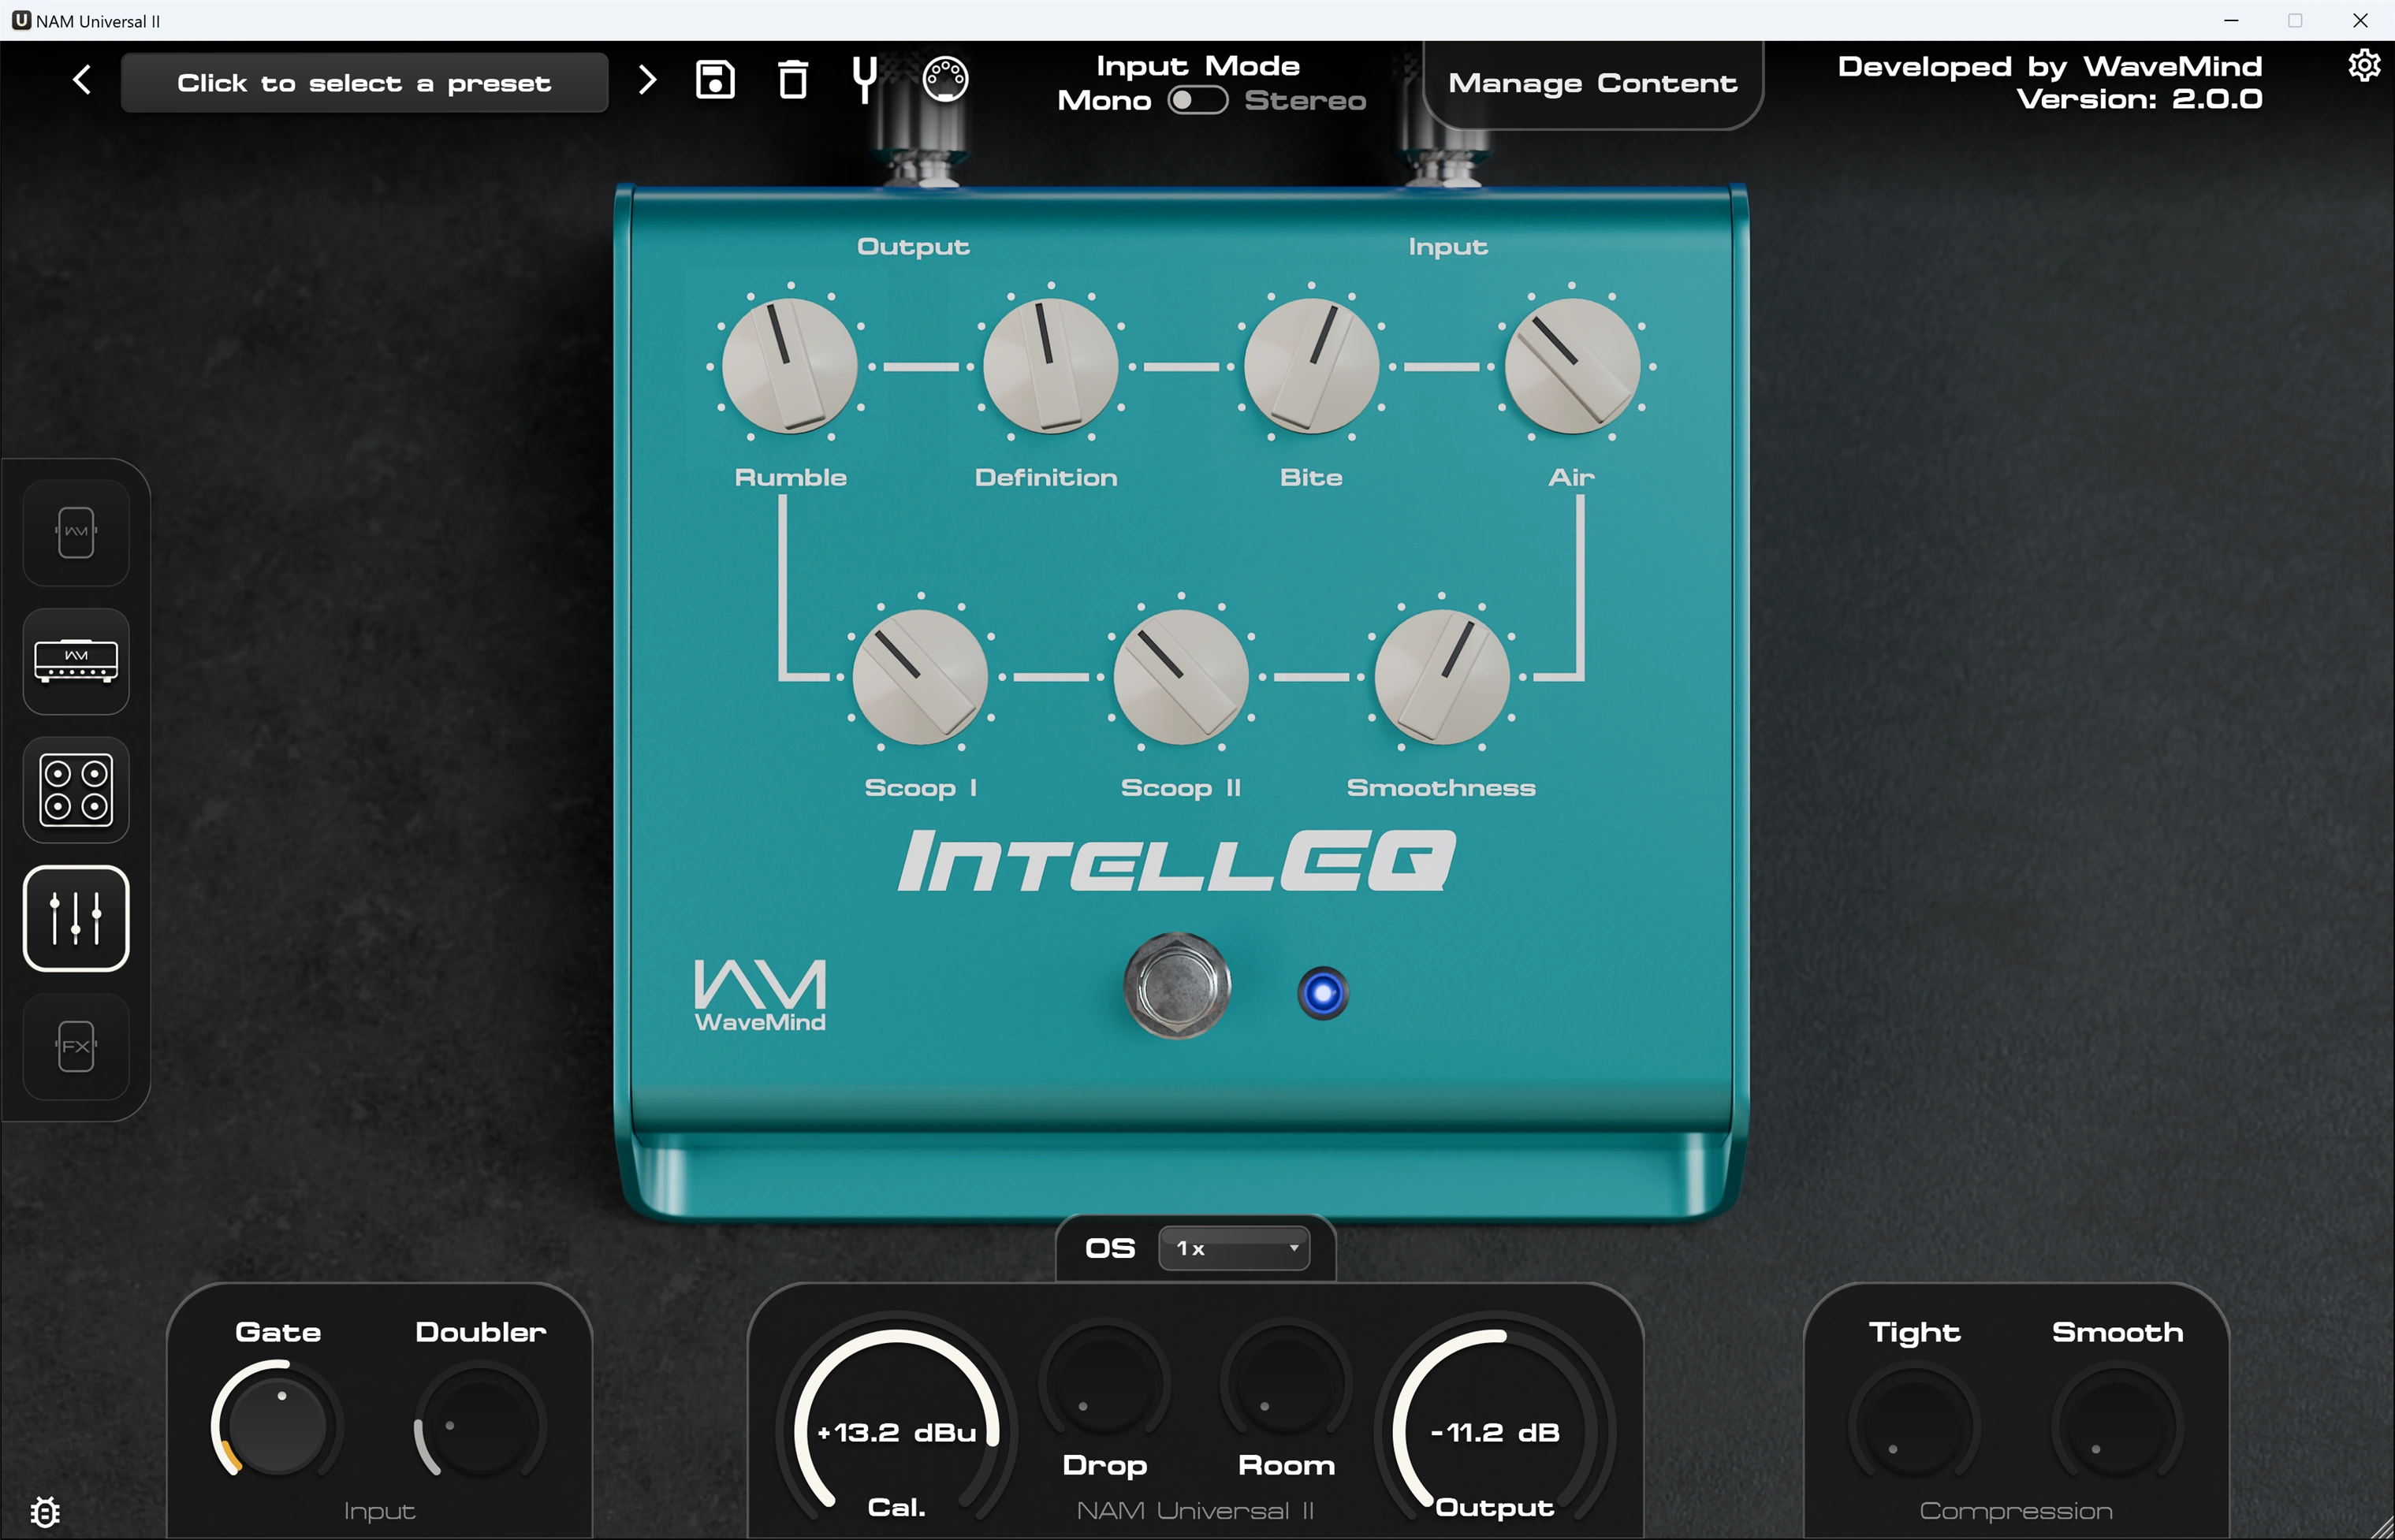Toggle the IntellEQ pedal footswitch
Viewport: 2395px width, 1540px height.
(1177, 986)
